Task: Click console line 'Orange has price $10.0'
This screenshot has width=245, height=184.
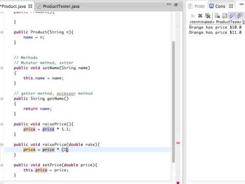Action: tap(215, 27)
